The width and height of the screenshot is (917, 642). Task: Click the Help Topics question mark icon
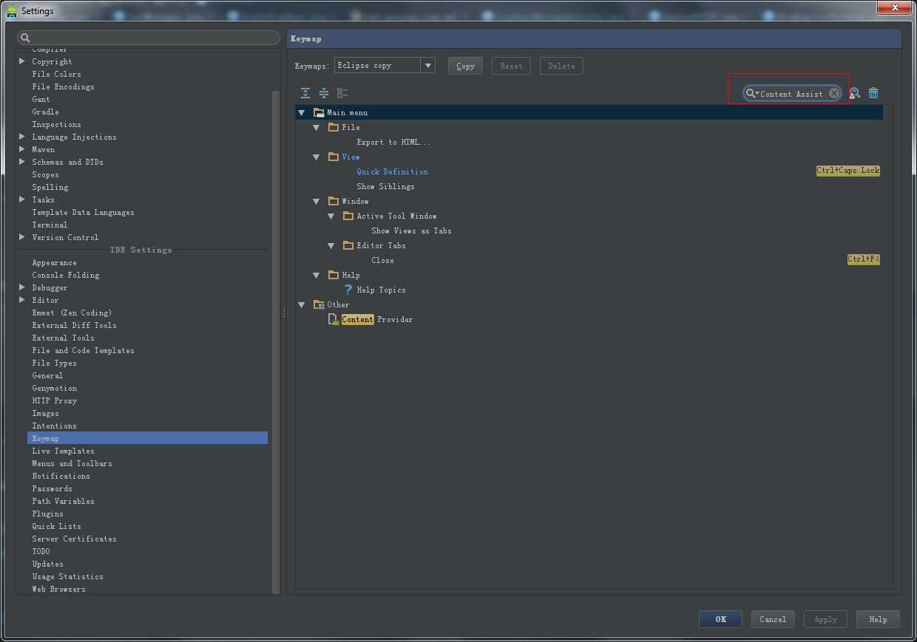[348, 290]
